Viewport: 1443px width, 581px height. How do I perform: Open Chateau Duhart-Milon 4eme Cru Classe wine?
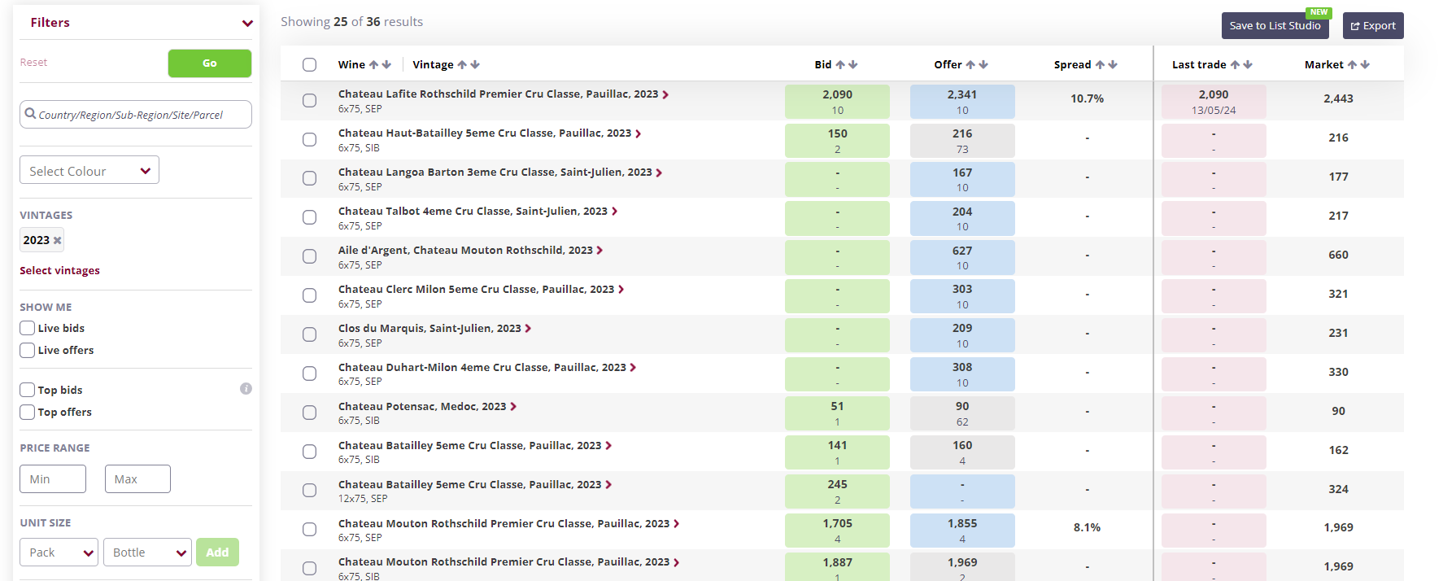482,368
